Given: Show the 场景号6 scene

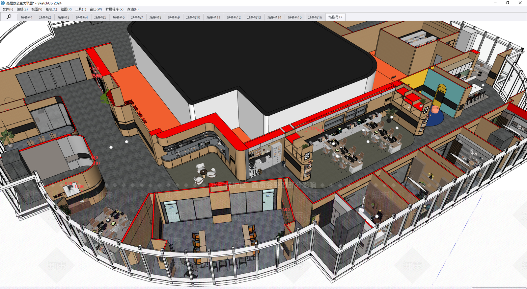Looking at the screenshot, I should (119, 17).
